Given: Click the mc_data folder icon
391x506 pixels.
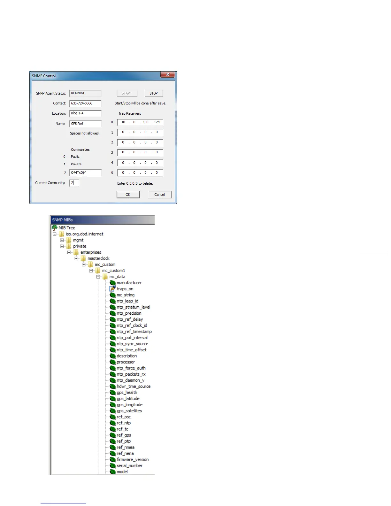Looking at the screenshot, I should point(105,277).
